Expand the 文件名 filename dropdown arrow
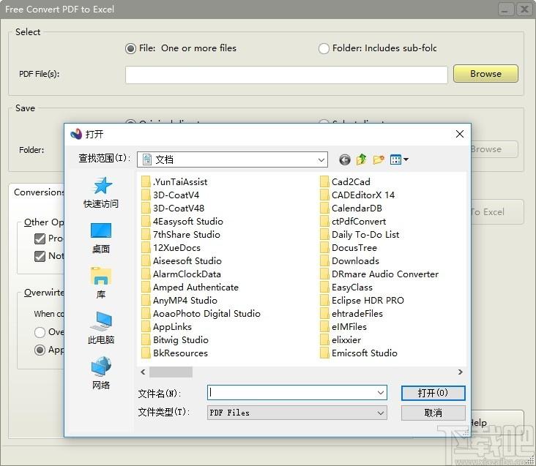536x466 pixels. point(381,393)
